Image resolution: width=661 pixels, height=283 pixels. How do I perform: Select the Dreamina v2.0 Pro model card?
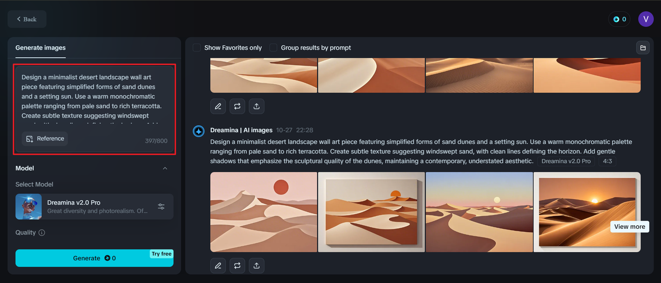click(95, 207)
